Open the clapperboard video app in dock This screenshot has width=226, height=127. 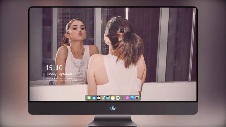pos(108,98)
